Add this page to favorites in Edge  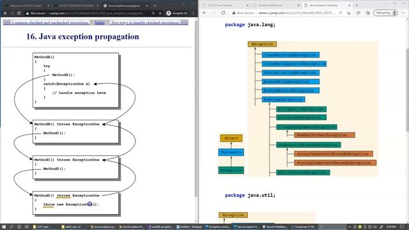tap(348, 13)
